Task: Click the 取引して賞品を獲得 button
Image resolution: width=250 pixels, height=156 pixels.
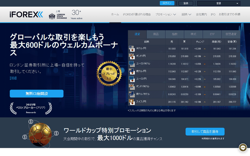Action: pyautogui.click(x=205, y=132)
